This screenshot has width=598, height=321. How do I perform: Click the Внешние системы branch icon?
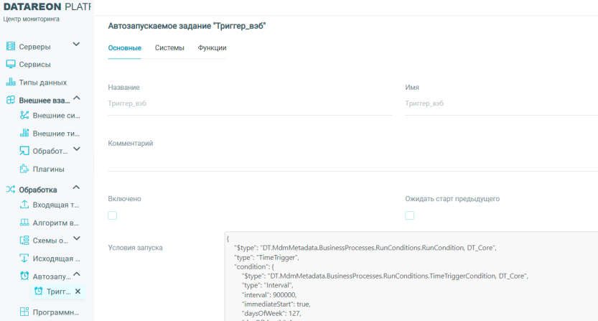(x=24, y=116)
